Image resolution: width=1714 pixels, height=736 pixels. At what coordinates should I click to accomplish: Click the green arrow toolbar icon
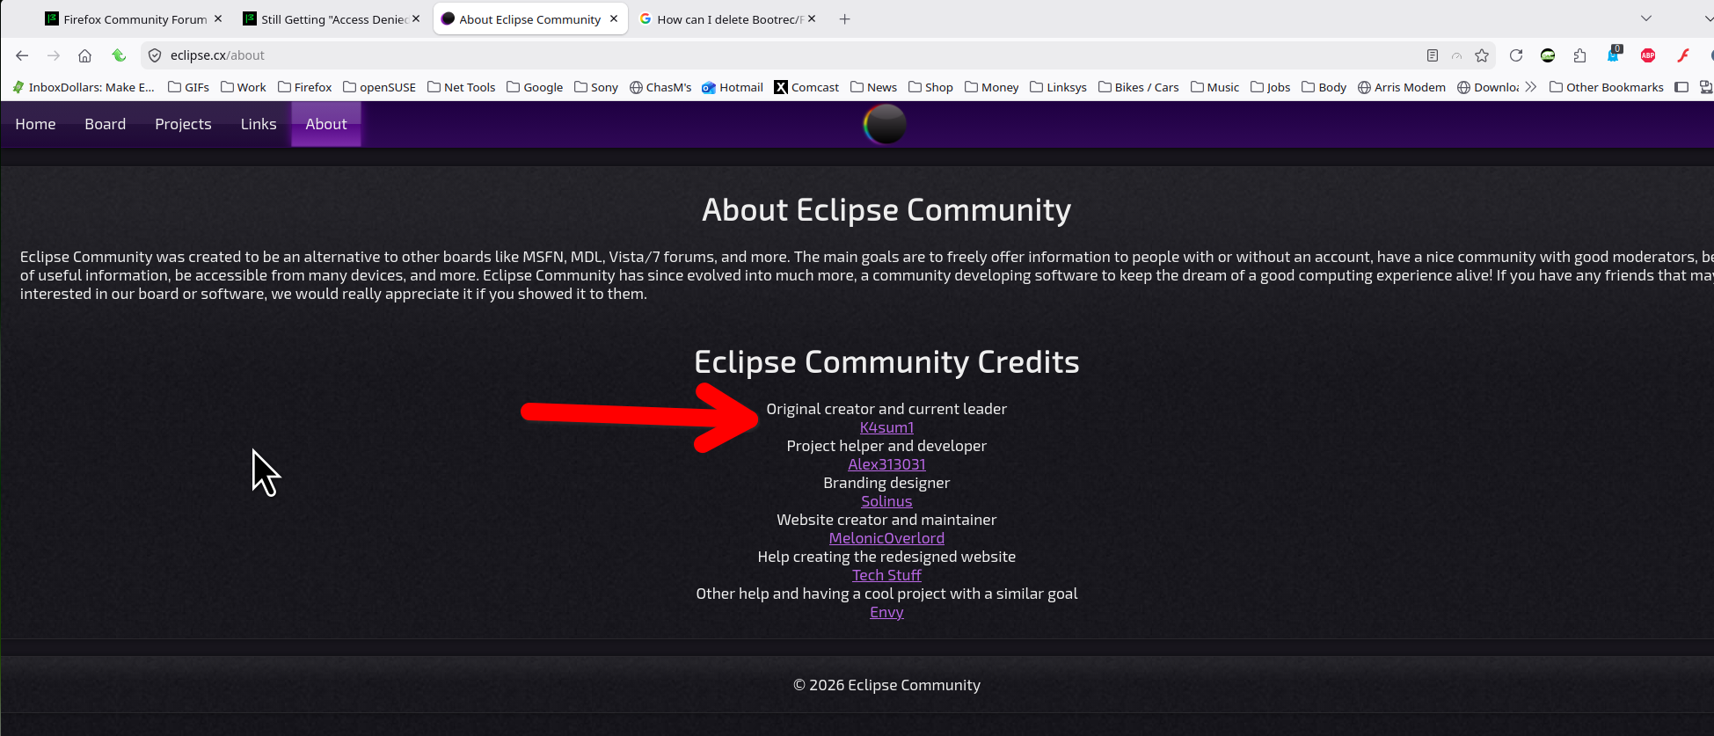(x=119, y=55)
